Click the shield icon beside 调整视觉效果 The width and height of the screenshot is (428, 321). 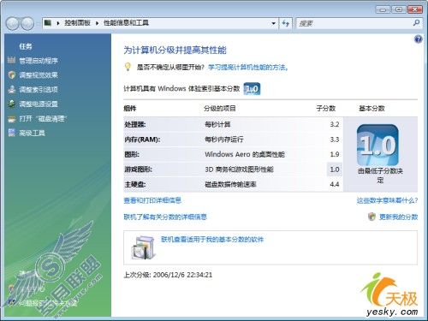[12, 74]
